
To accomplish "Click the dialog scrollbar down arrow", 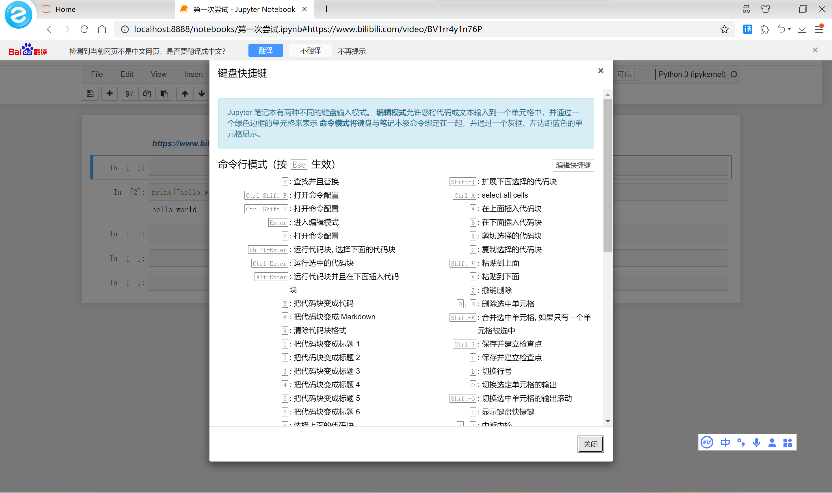I will click(x=608, y=421).
